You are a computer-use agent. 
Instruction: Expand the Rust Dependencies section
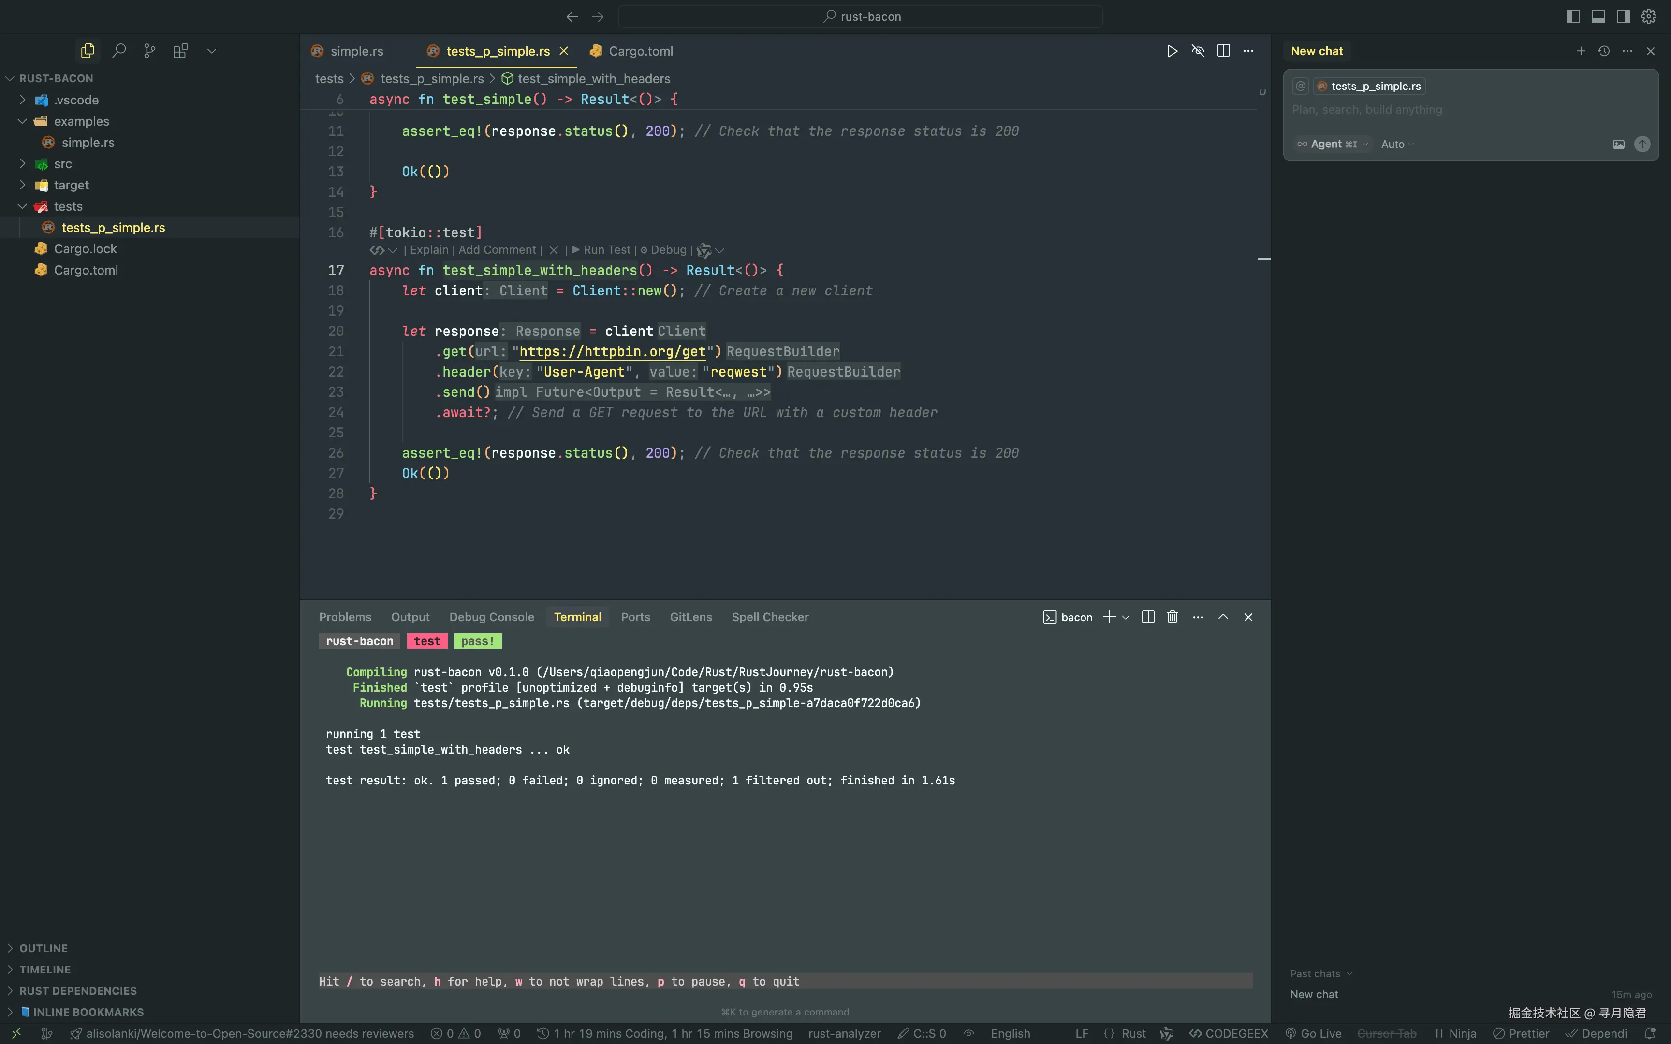(x=77, y=990)
